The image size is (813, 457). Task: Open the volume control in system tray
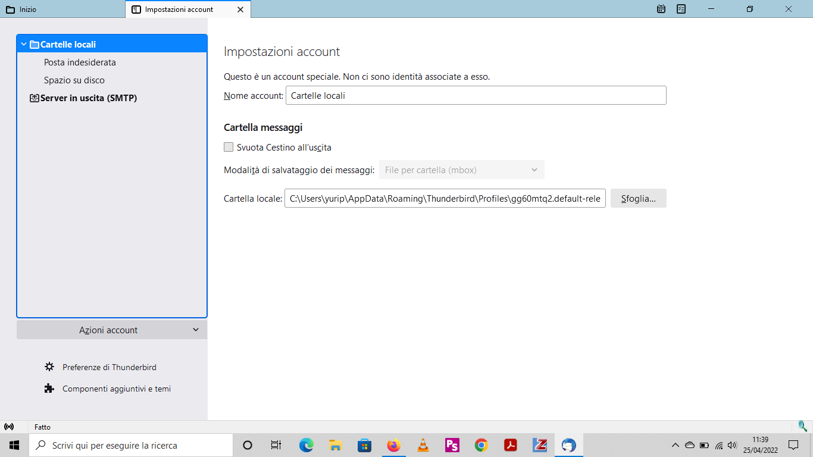732,445
